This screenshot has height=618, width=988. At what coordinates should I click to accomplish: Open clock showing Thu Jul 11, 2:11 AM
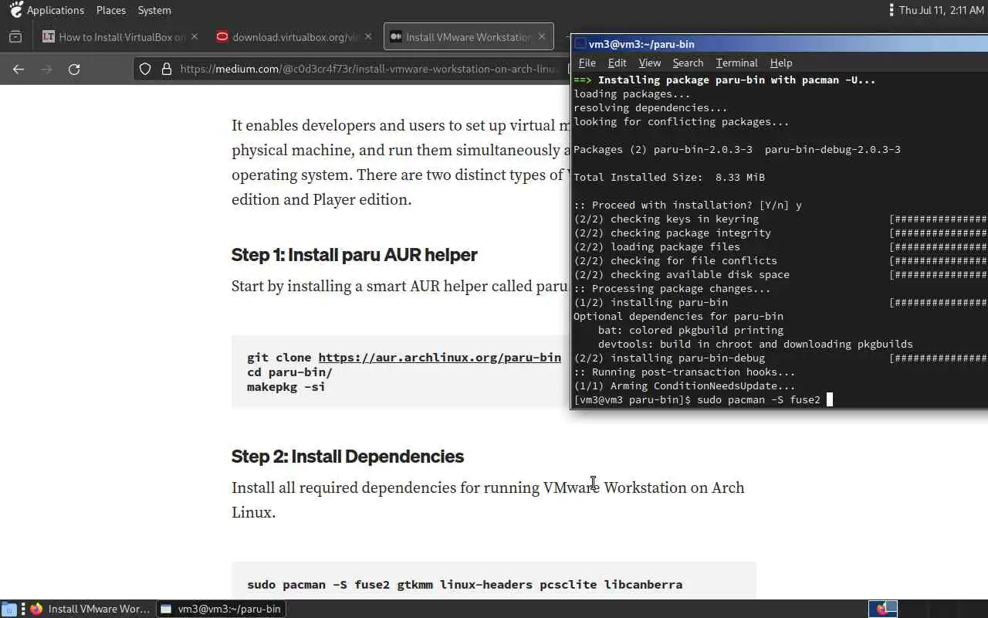pos(940,10)
